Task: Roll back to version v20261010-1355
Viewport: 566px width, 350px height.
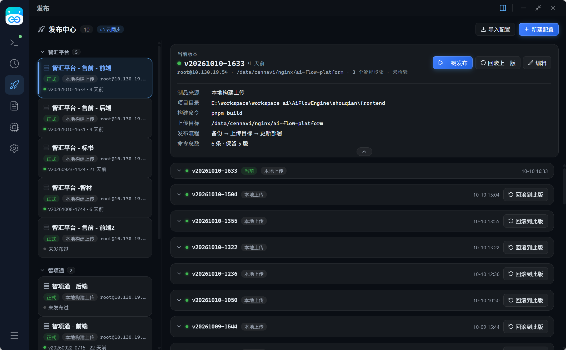Action: [525, 221]
